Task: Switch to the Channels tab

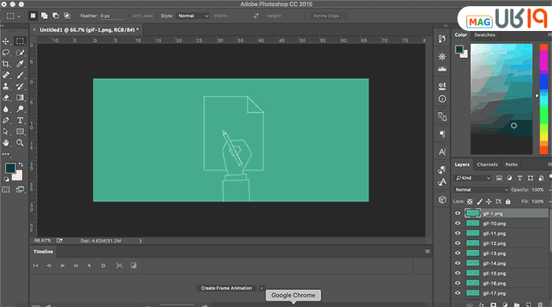Action: coord(487,165)
